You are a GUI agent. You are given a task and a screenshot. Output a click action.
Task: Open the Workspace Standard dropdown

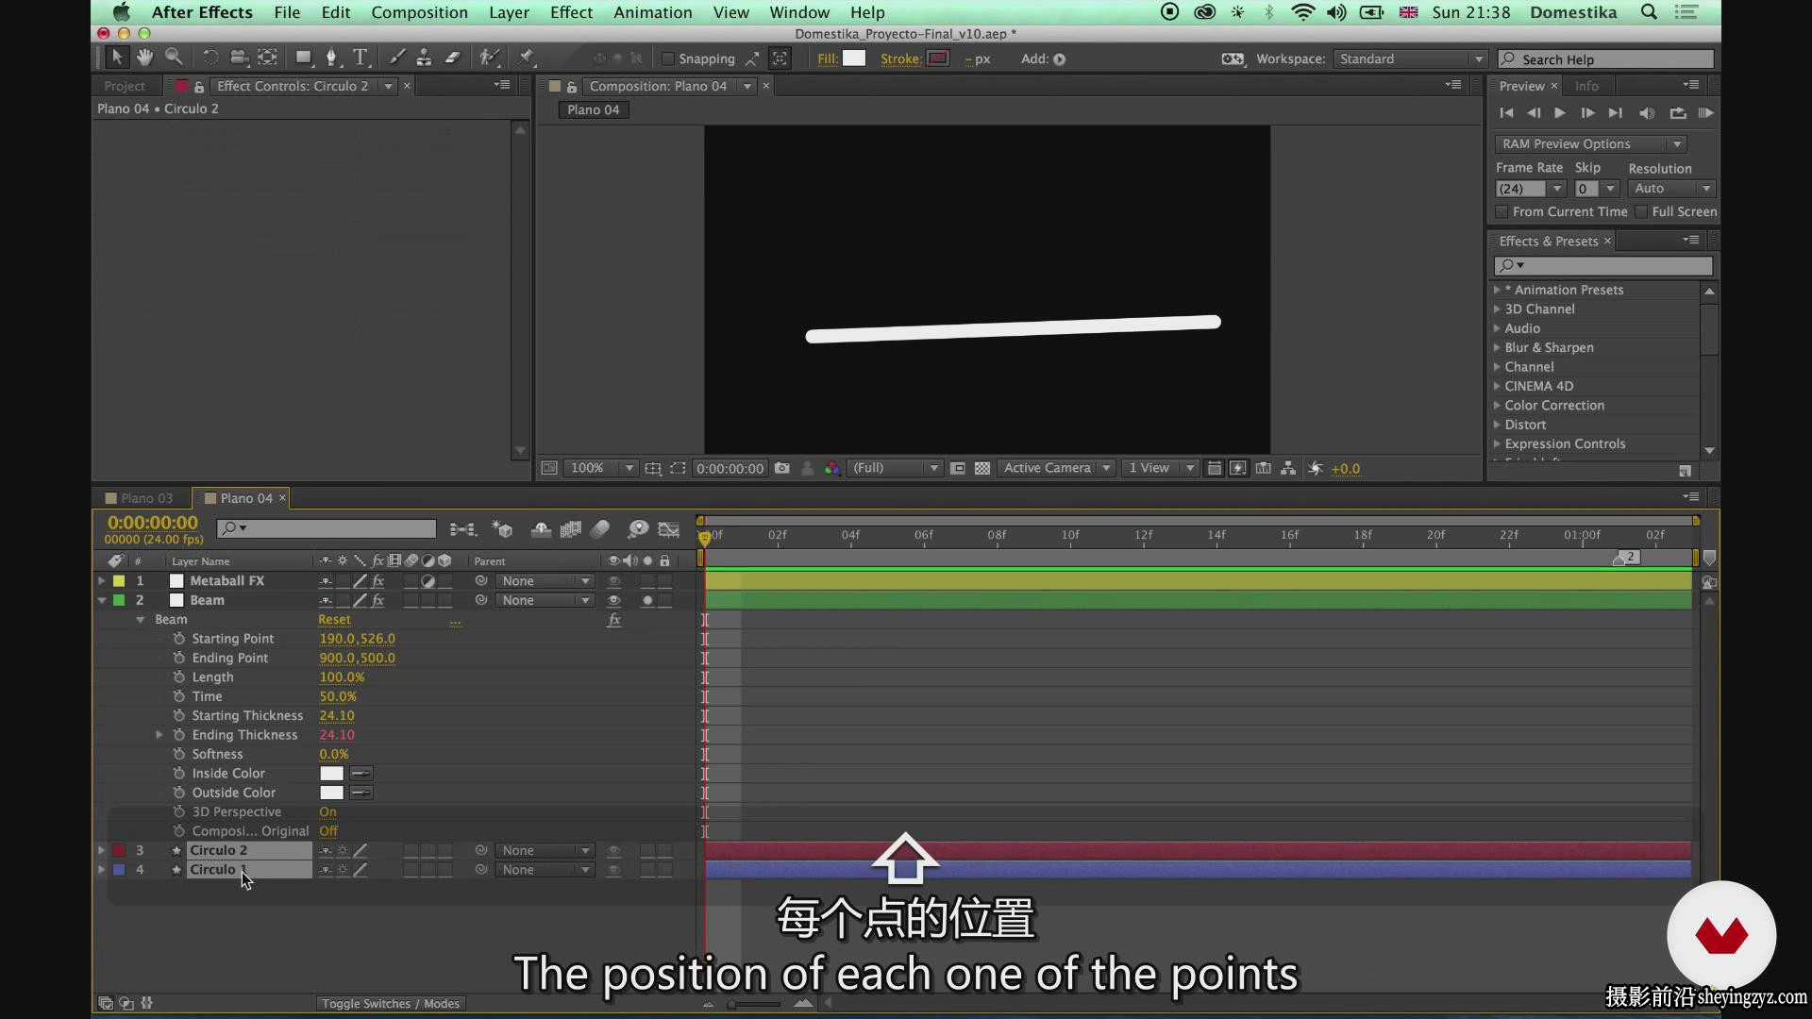tap(1410, 58)
